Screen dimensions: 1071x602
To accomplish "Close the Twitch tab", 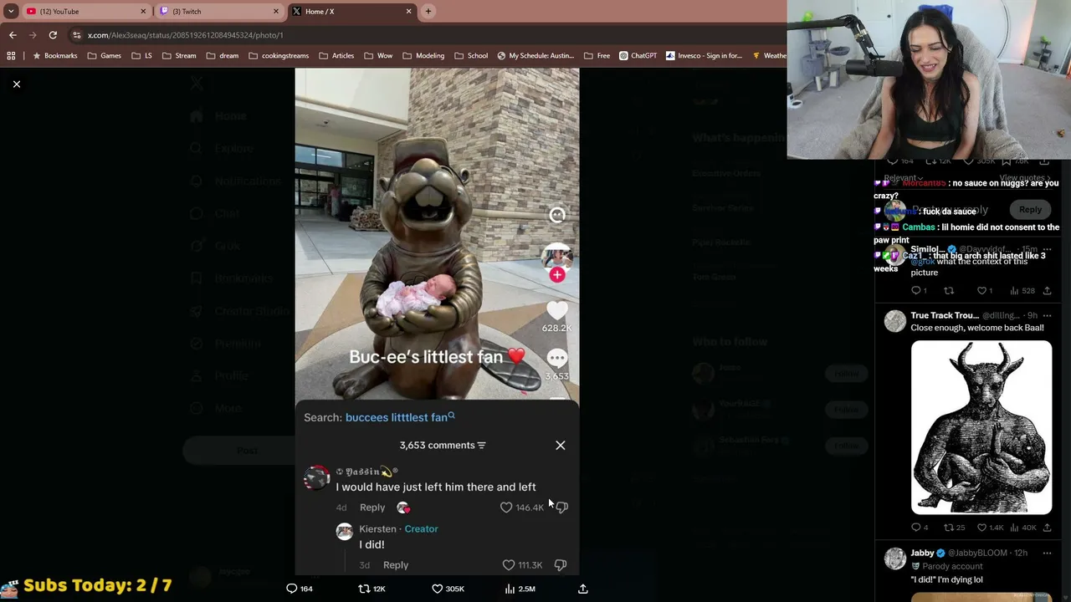I will pos(276,11).
